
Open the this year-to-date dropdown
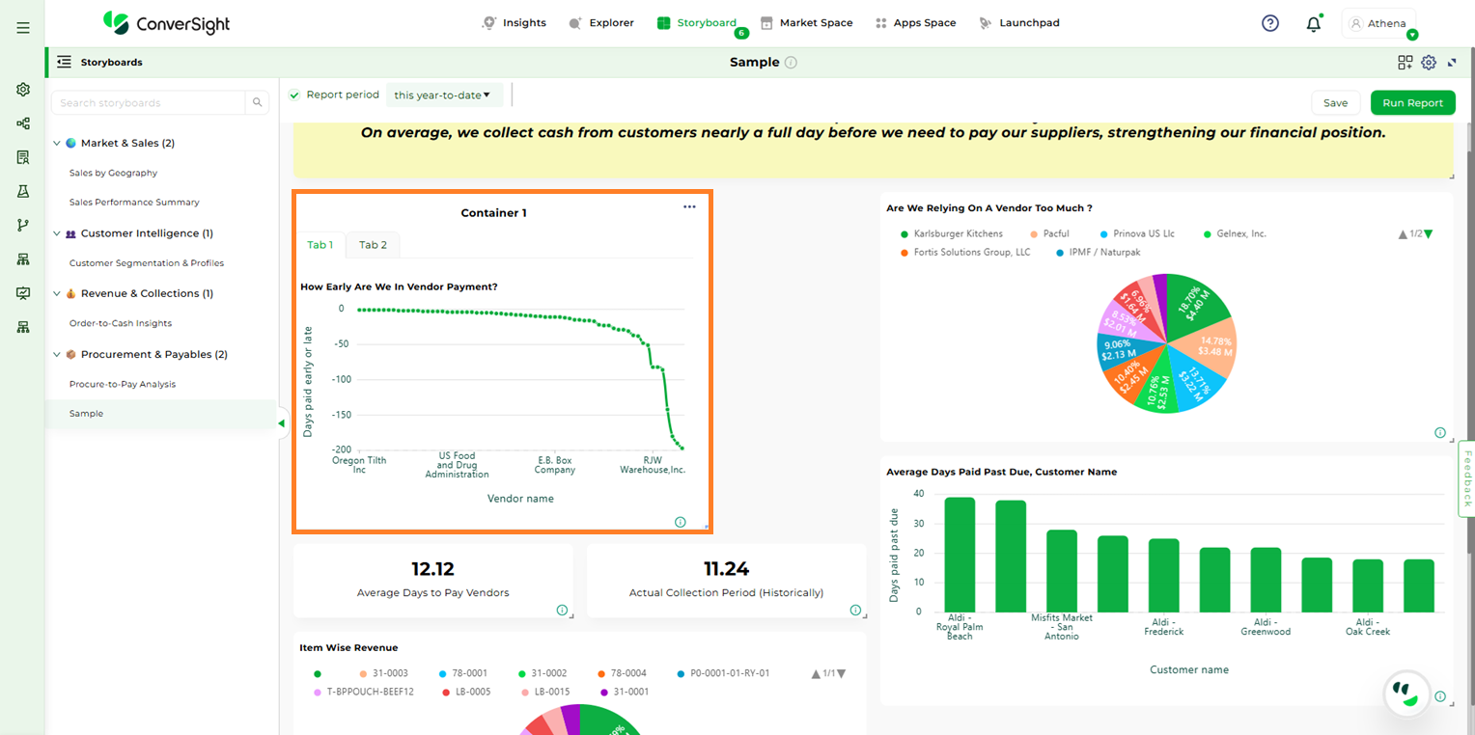point(443,95)
